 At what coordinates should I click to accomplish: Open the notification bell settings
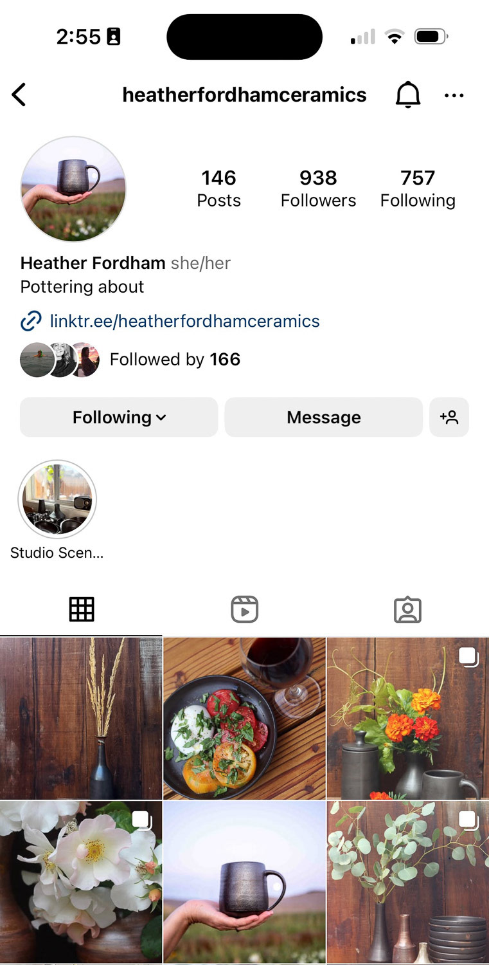(x=407, y=95)
